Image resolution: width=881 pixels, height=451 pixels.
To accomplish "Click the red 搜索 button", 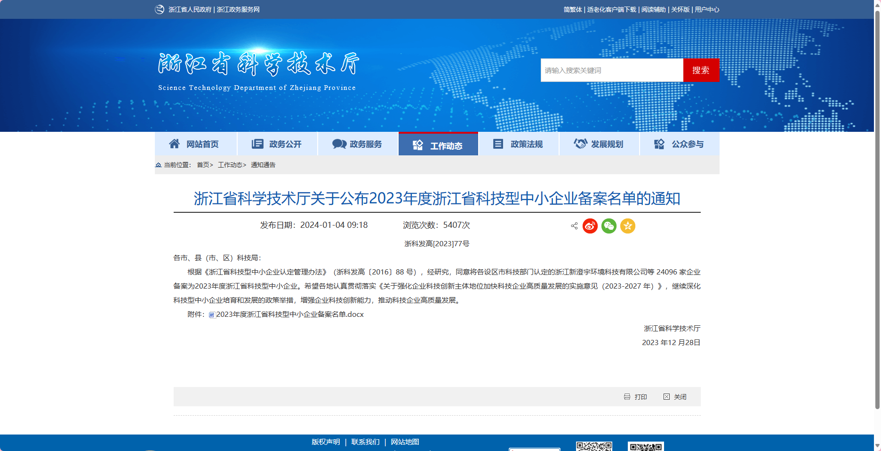I will pyautogui.click(x=701, y=70).
